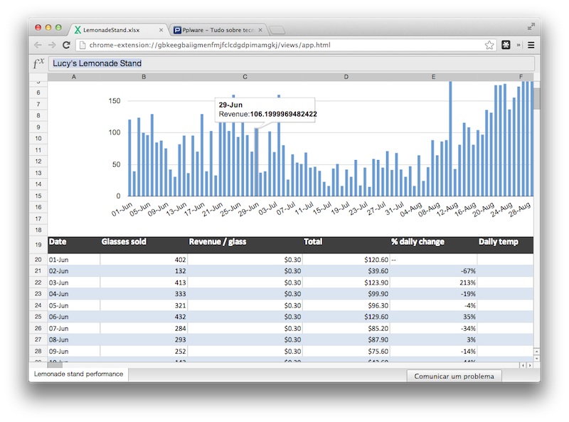The image size is (569, 422).
Task: Select Lemonade stand performance sheet tab
Action: [x=79, y=374]
